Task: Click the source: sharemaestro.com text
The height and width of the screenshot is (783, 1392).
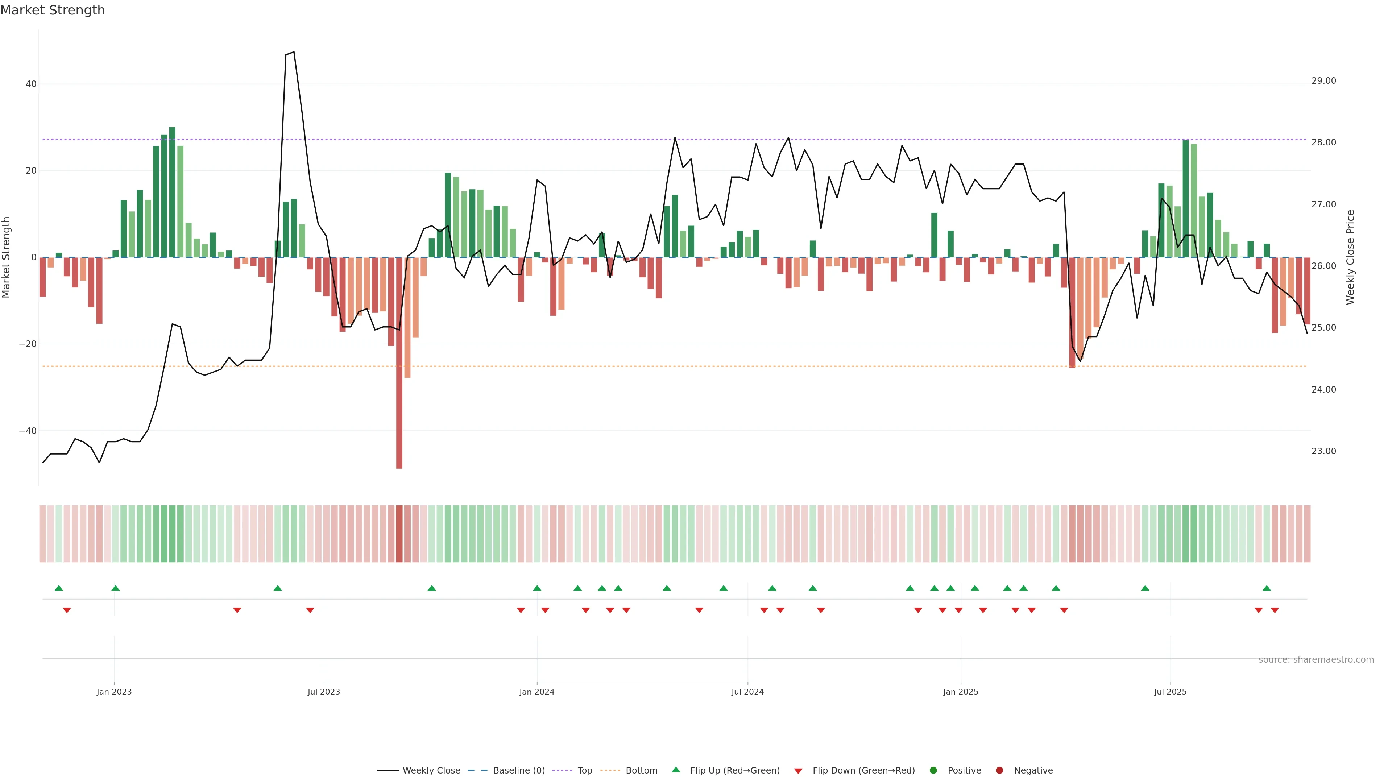Action: click(x=1316, y=660)
